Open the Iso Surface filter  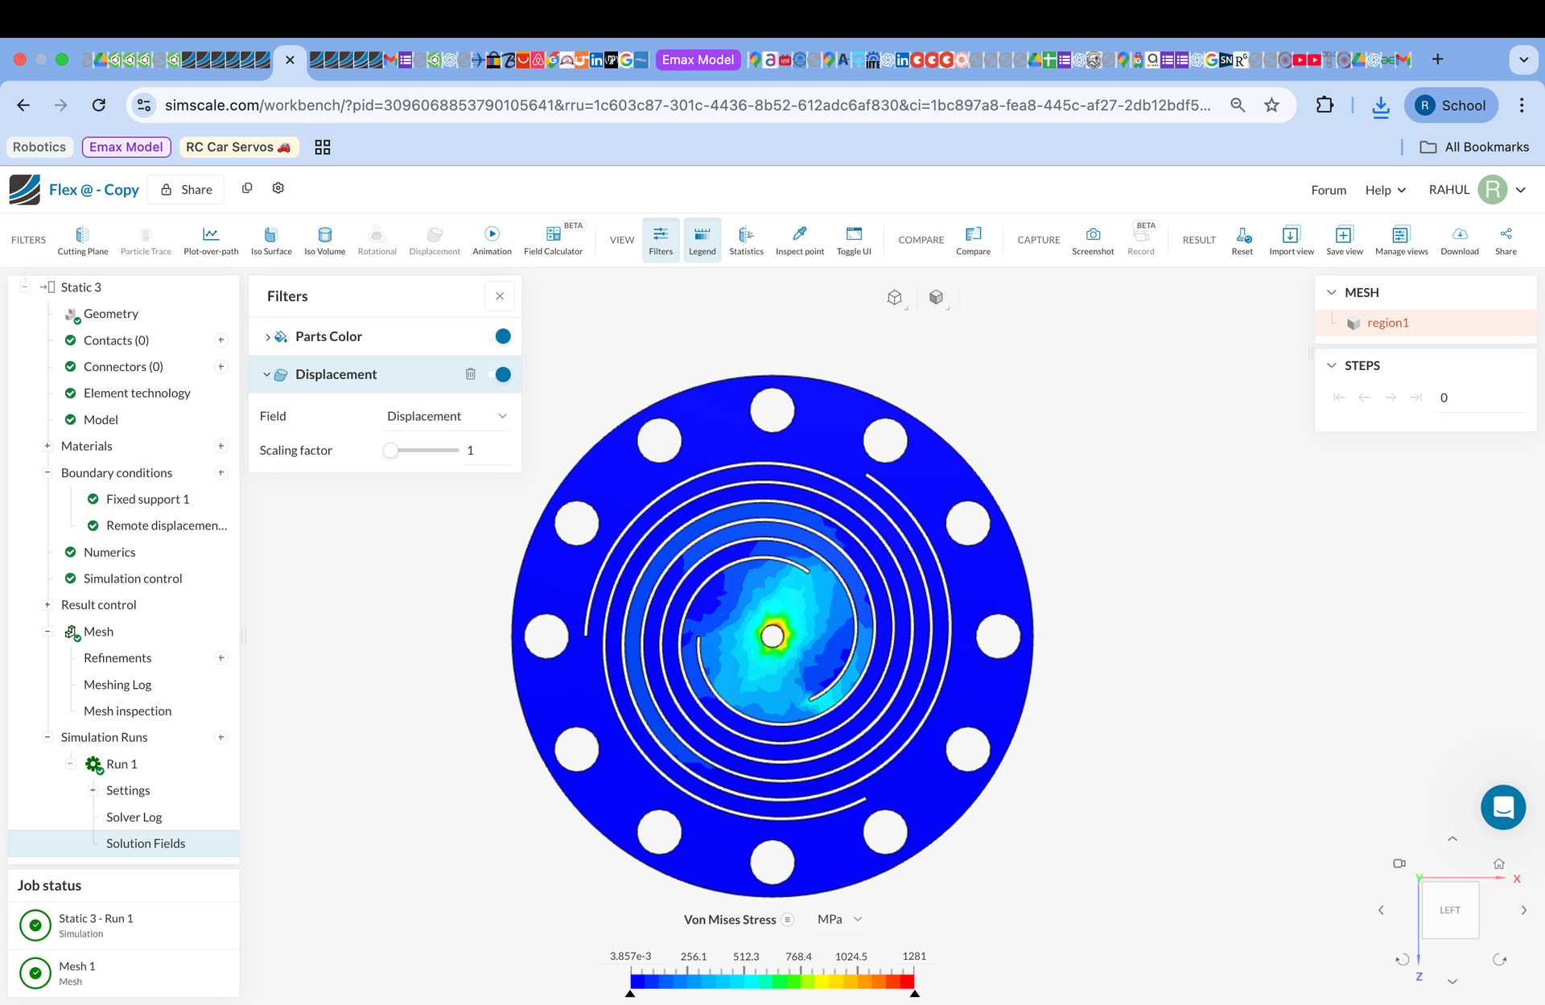tap(271, 240)
